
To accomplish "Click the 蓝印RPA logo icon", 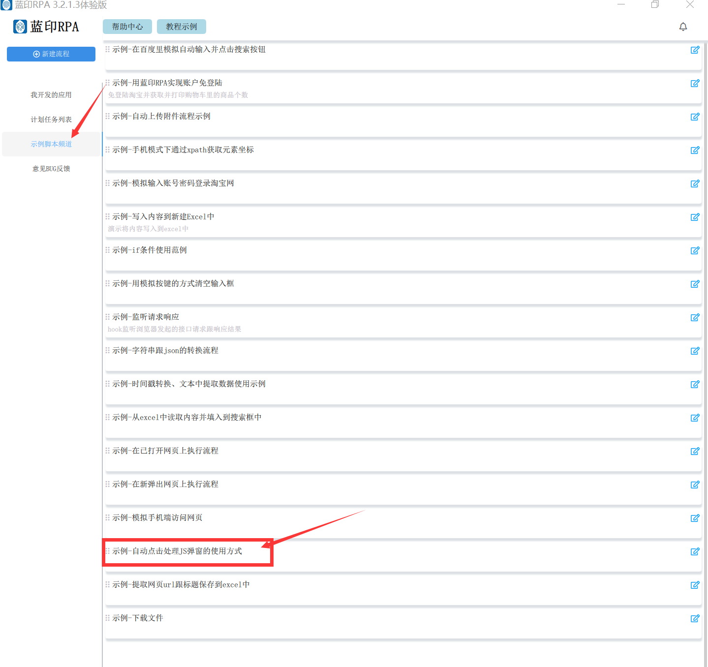I will 20,27.
